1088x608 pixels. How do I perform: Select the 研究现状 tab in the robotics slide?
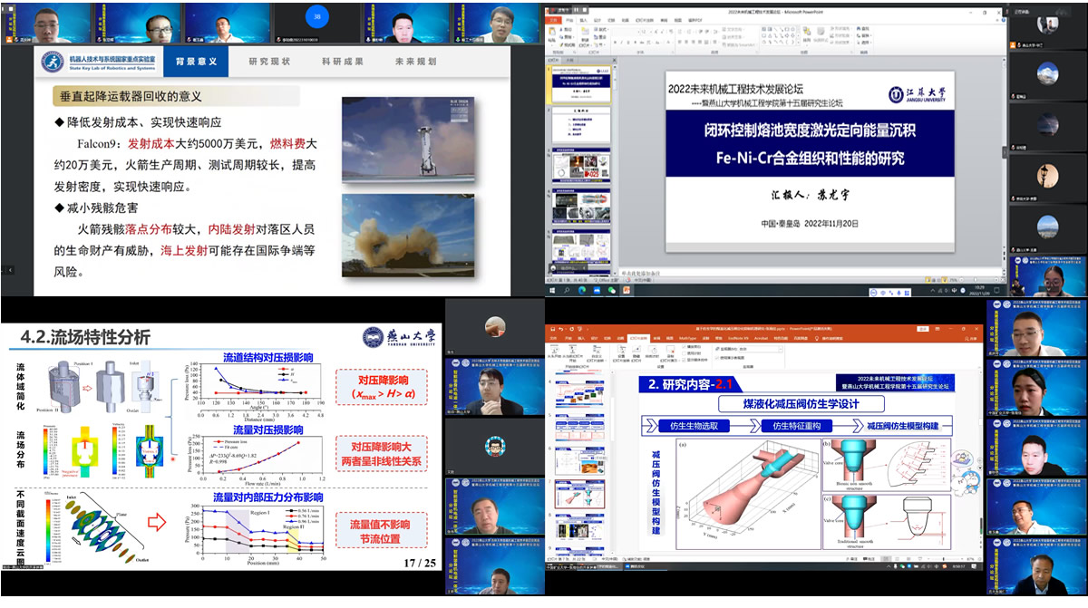pyautogui.click(x=269, y=62)
